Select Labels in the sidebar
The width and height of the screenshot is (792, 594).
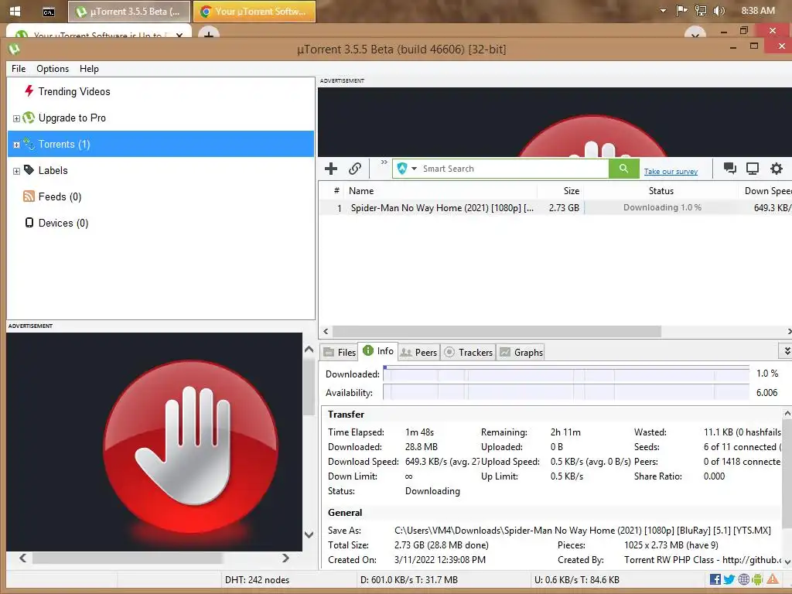pyautogui.click(x=53, y=170)
